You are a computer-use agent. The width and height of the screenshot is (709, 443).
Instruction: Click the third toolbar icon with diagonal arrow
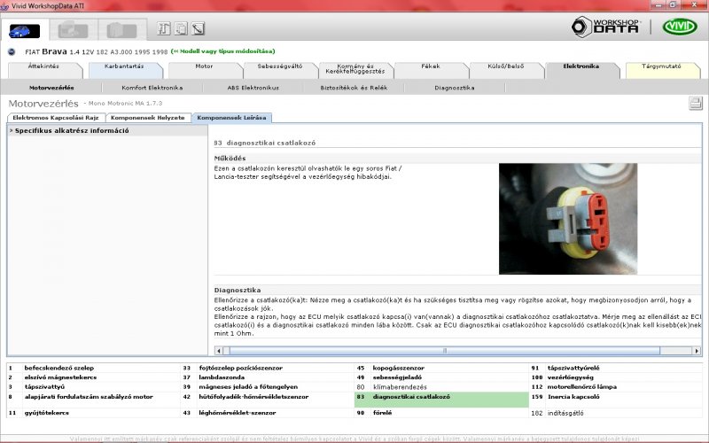(198, 28)
